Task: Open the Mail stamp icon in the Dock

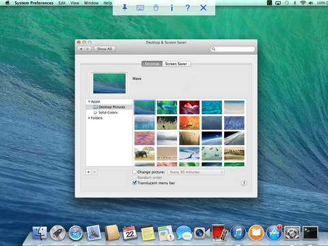Action: [94, 233]
